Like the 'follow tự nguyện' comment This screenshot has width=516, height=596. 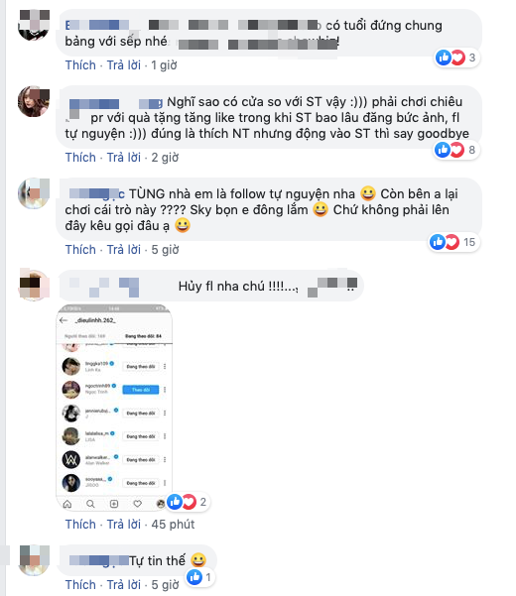[80, 249]
